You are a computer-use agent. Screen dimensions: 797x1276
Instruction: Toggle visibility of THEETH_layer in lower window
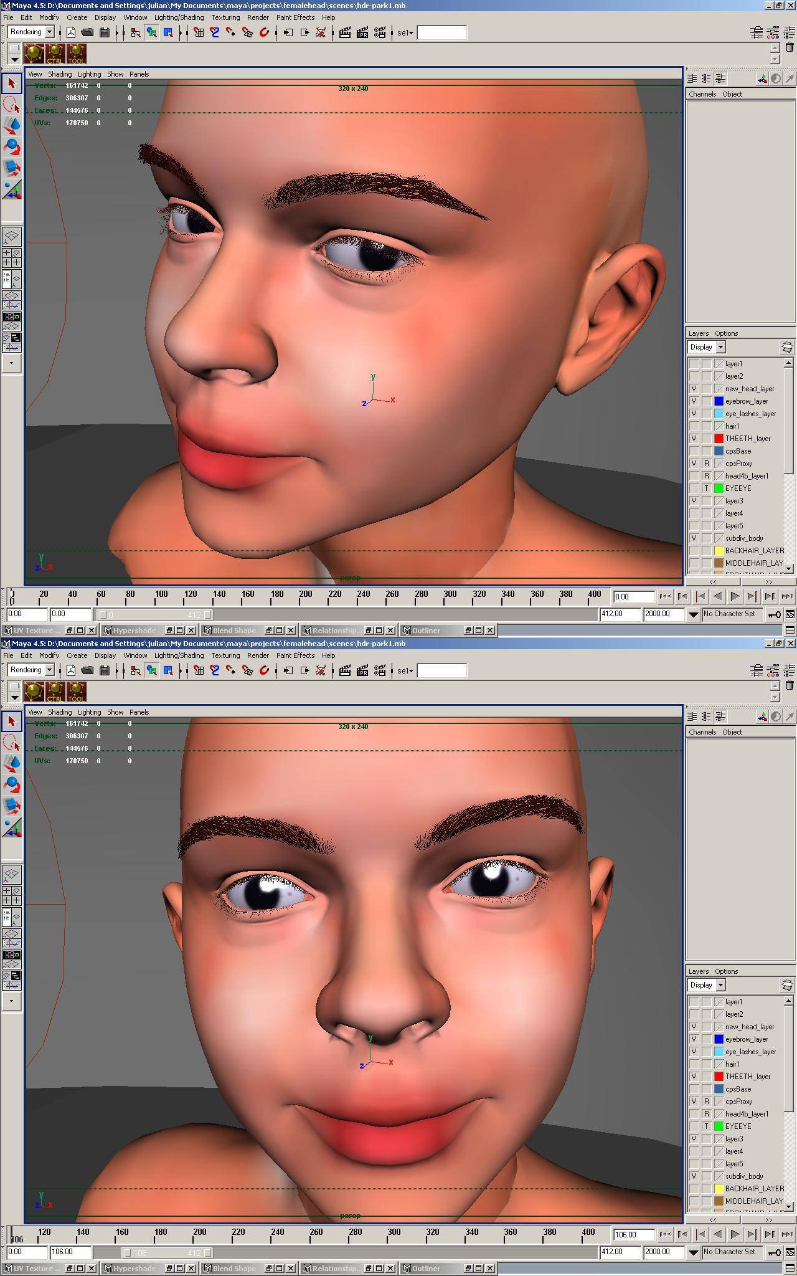[x=694, y=1077]
